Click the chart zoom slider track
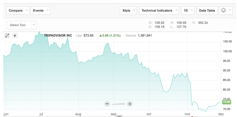Viewport: 237px width, 117px height. (x=118, y=104)
